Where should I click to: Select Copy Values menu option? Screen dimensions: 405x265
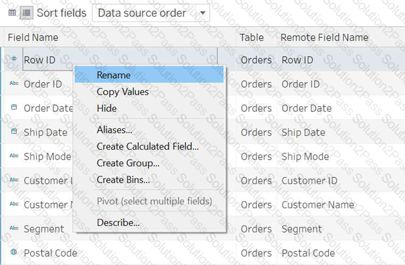(122, 92)
